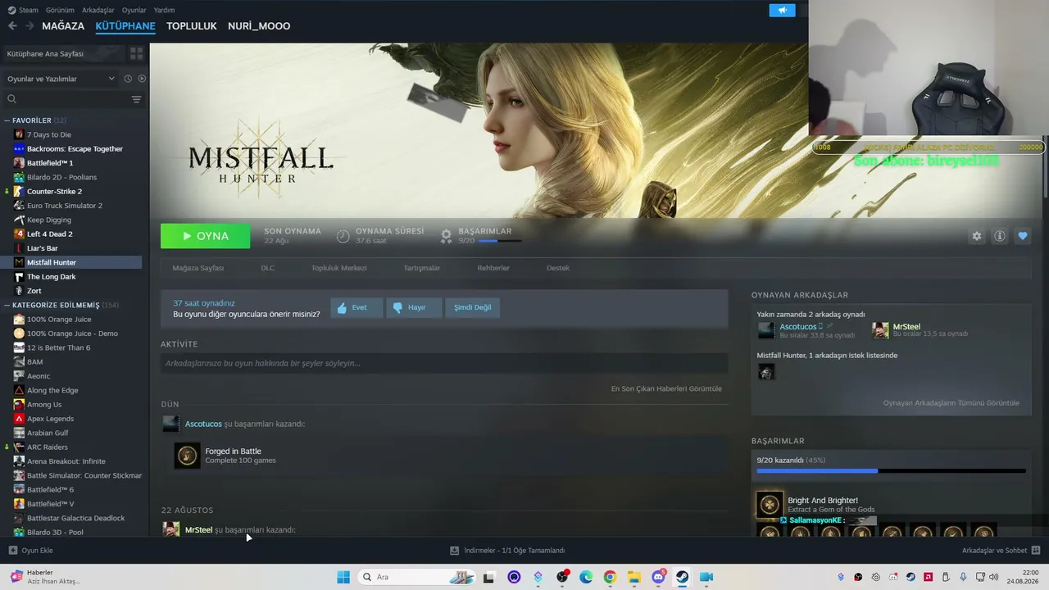Open the Forged in Battle achievement icon

click(x=187, y=456)
